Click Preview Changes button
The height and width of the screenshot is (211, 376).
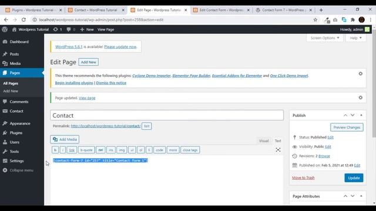[x=347, y=127]
